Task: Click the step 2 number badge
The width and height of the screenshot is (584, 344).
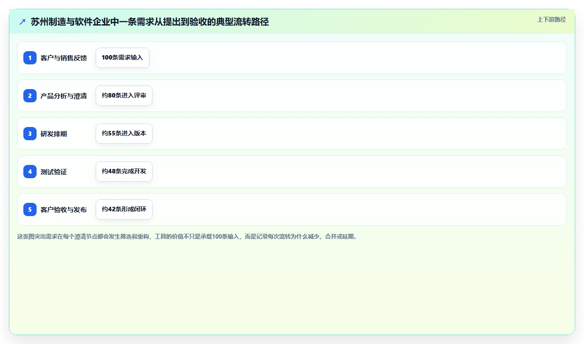Action: [30, 96]
